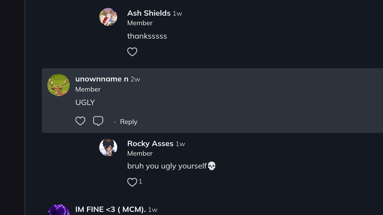
Task: Click the username "Ash Shields"
Action: click(149, 13)
